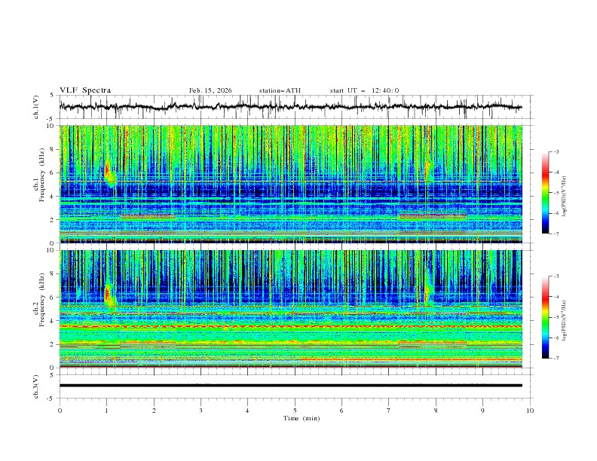Click the ch.1 voltage waveform trace
Image resolution: width=597 pixels, height=461 pixels.
(x=290, y=107)
